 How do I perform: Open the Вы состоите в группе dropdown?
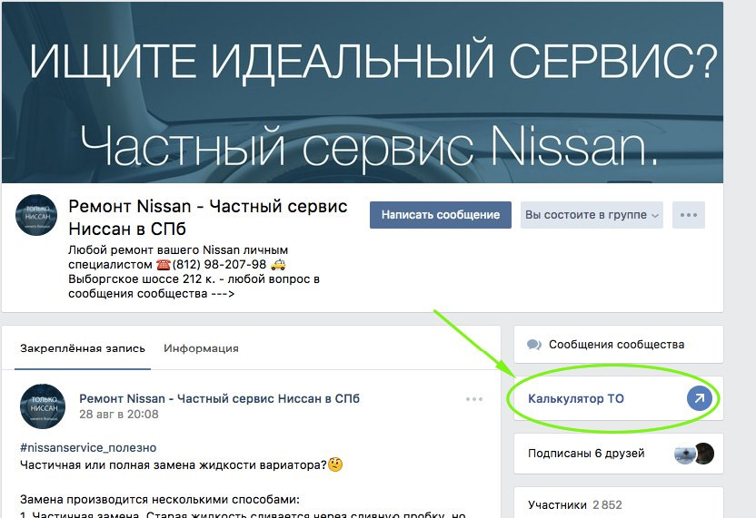(x=592, y=215)
